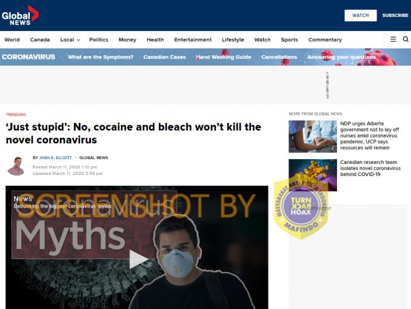The height and width of the screenshot is (309, 411).
Task: Open the Lifestyle section
Action: click(233, 39)
